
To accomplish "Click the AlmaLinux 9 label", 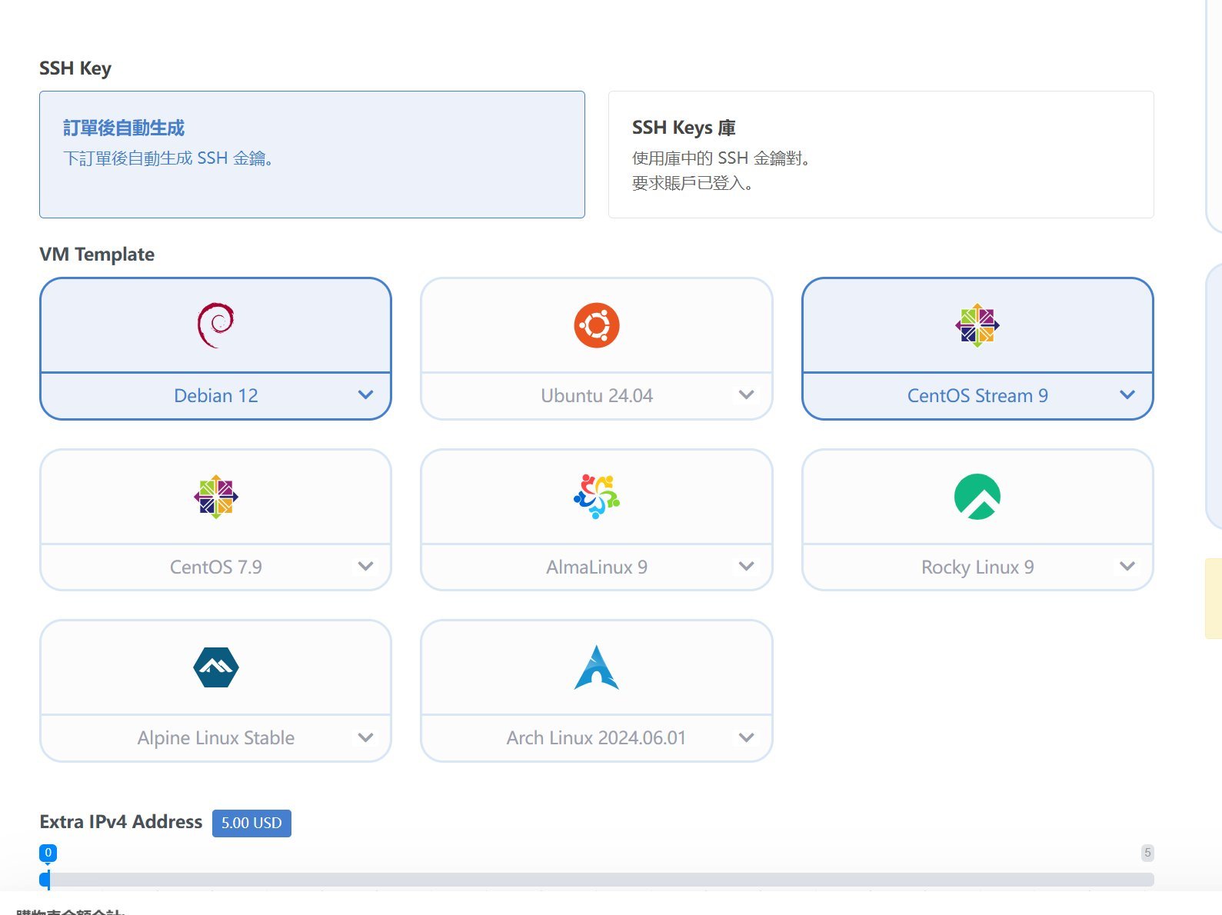I will (597, 567).
